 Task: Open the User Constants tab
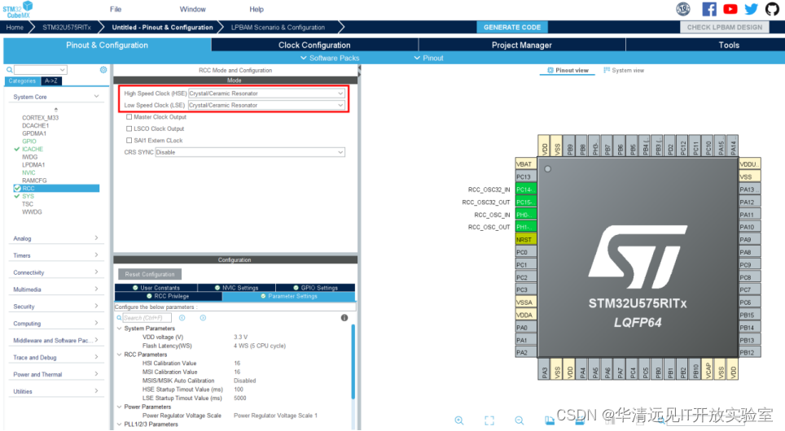coord(156,288)
